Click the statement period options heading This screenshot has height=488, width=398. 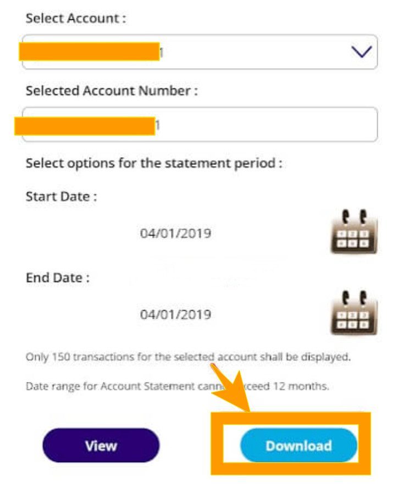click(x=153, y=164)
